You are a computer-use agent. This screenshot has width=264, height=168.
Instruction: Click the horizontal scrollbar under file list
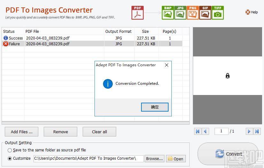pos(95,123)
